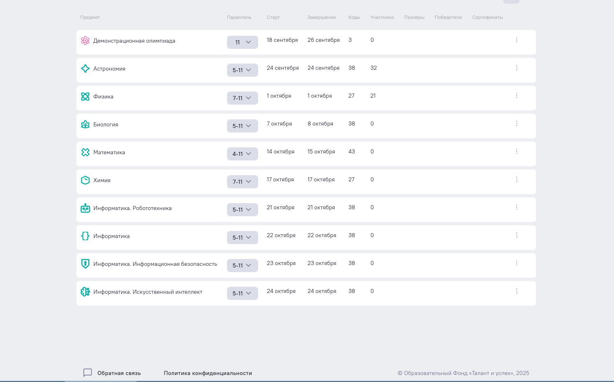Click the pink Демонстрационная олимпиада icon
This screenshot has width=614, height=382.
(85, 41)
